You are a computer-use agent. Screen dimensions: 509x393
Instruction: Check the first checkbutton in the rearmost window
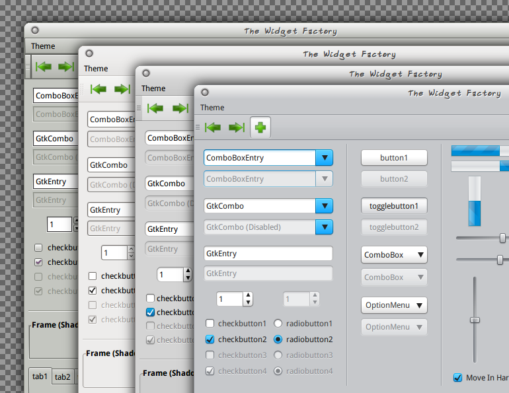[38, 248]
